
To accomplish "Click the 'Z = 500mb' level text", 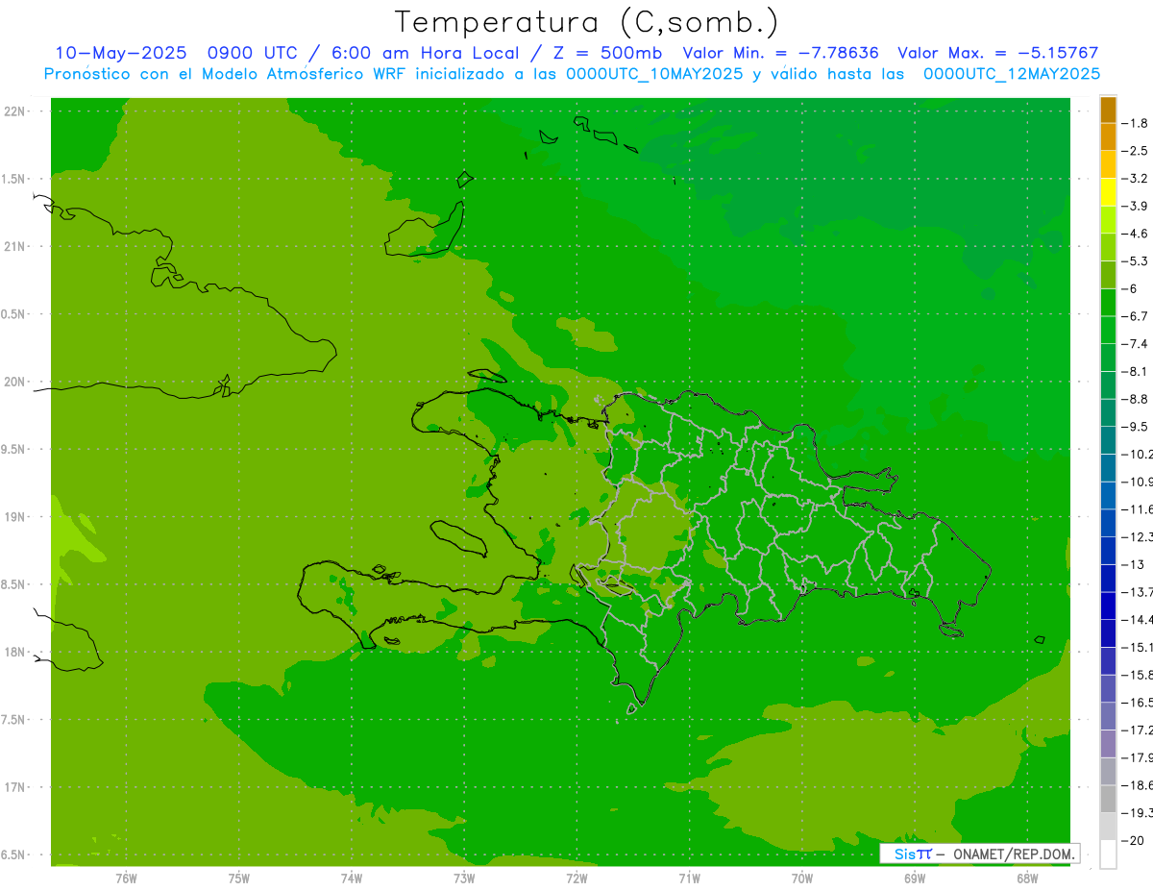I will click(x=602, y=53).
